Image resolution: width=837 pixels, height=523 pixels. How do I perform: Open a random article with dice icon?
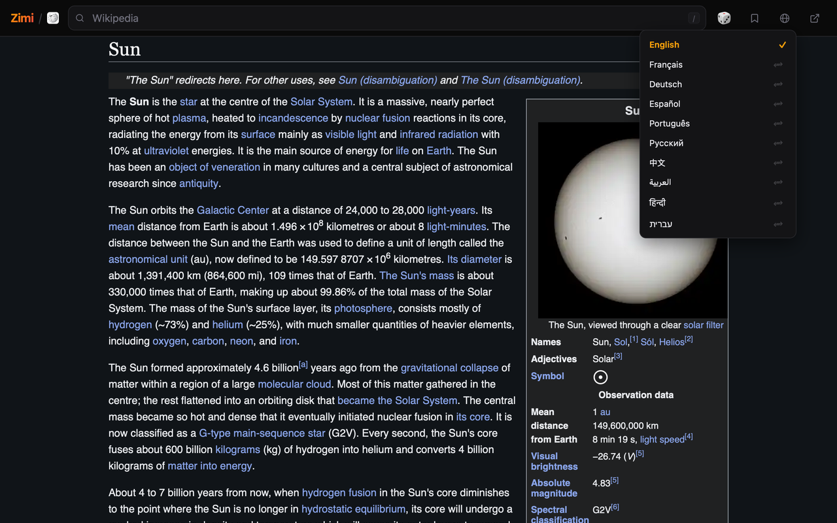click(724, 18)
